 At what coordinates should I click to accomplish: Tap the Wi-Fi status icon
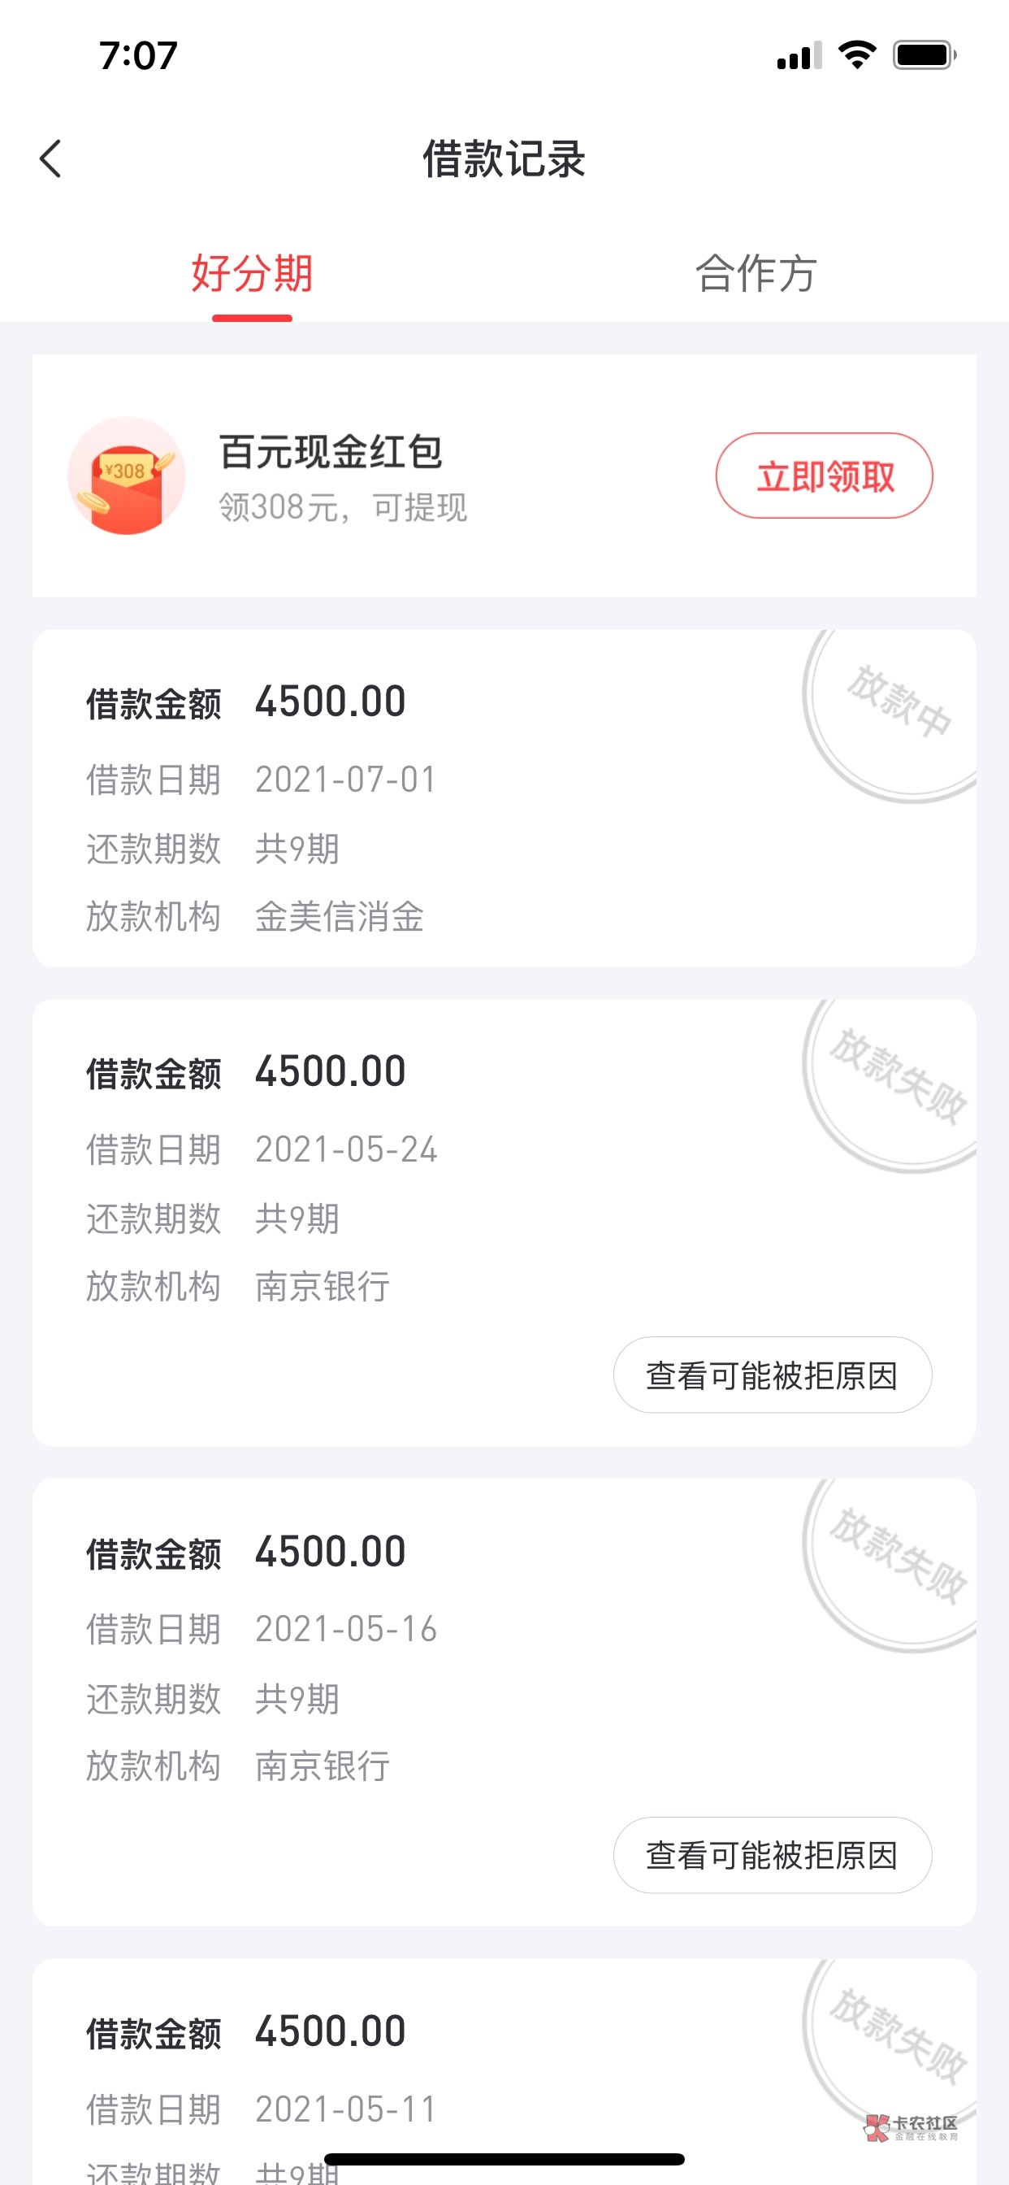[x=856, y=55]
